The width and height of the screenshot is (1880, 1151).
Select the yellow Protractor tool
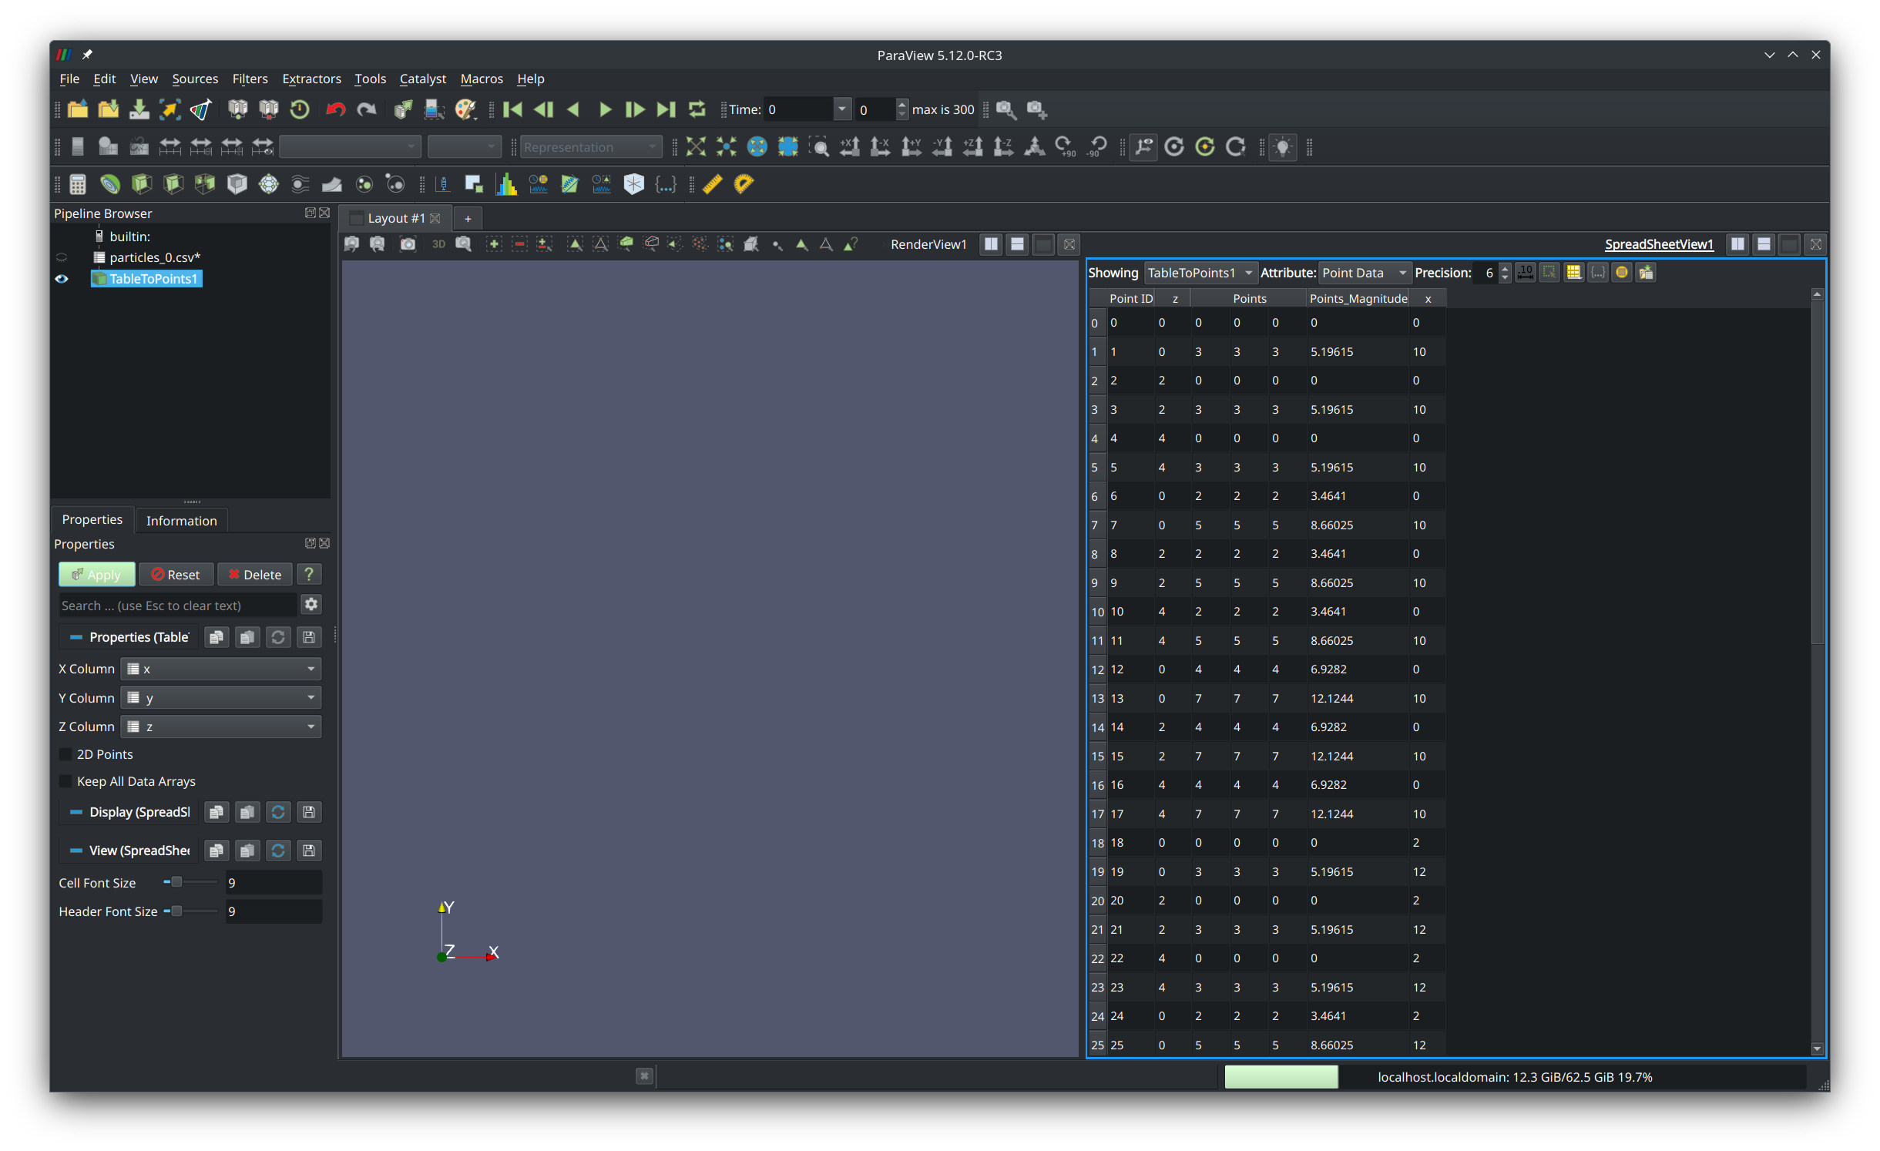(x=743, y=184)
